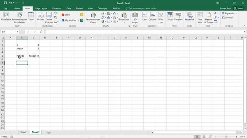Click in the formula bar input

144,32
